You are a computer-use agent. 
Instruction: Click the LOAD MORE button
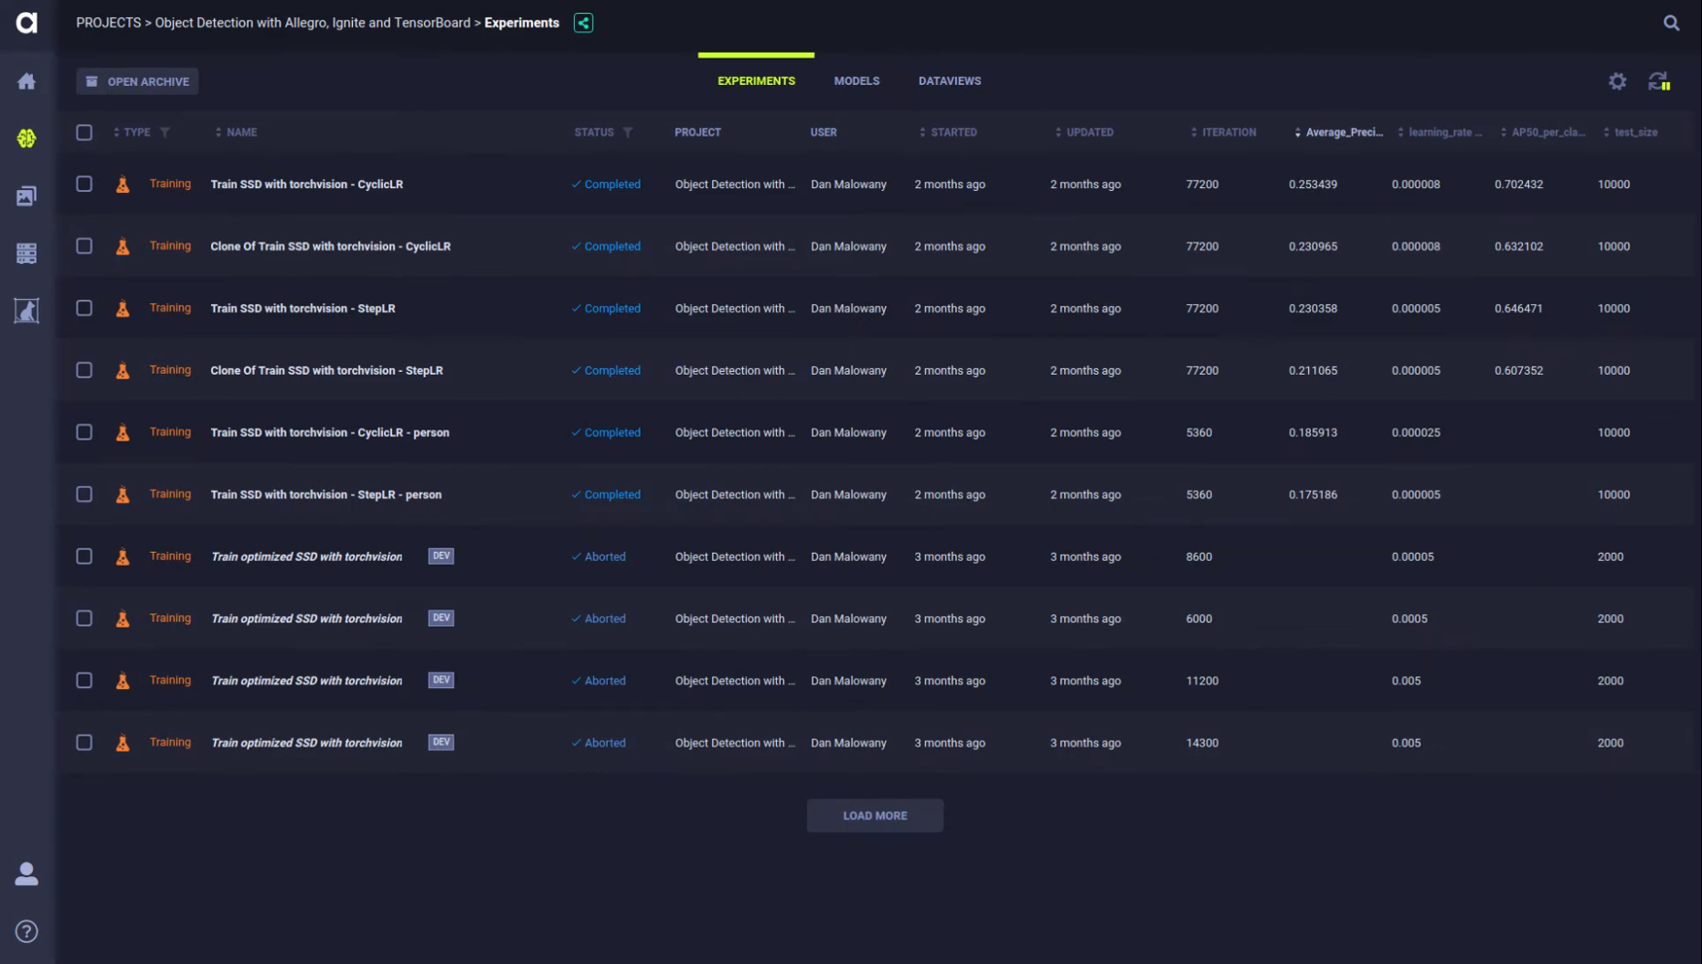(x=875, y=816)
